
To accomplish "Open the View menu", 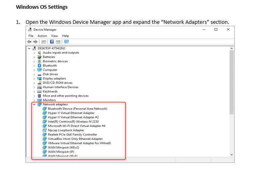I will (x=55, y=36).
